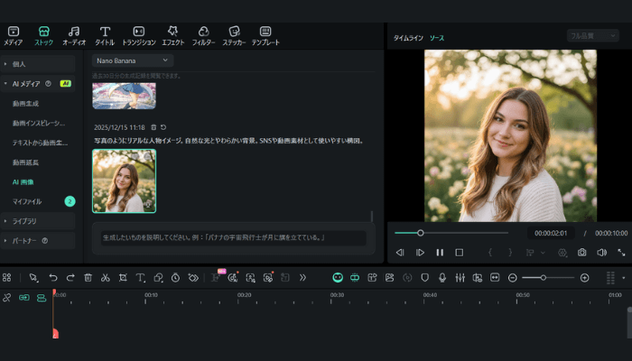The image size is (632, 361).
Task: Take a snapshot with the camera icon
Action: 581,253
